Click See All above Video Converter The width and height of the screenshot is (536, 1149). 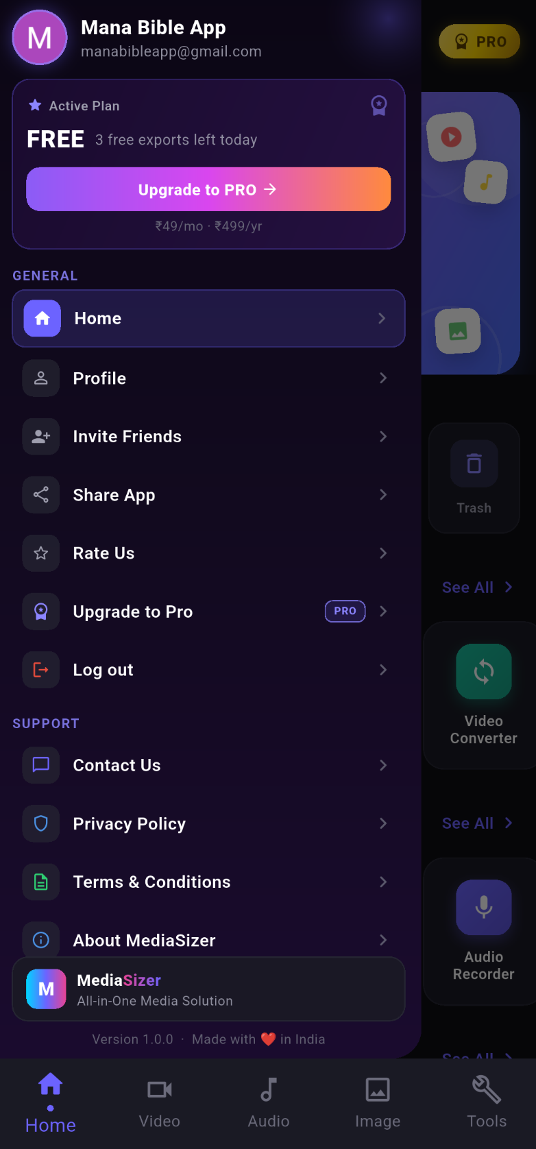(x=477, y=588)
